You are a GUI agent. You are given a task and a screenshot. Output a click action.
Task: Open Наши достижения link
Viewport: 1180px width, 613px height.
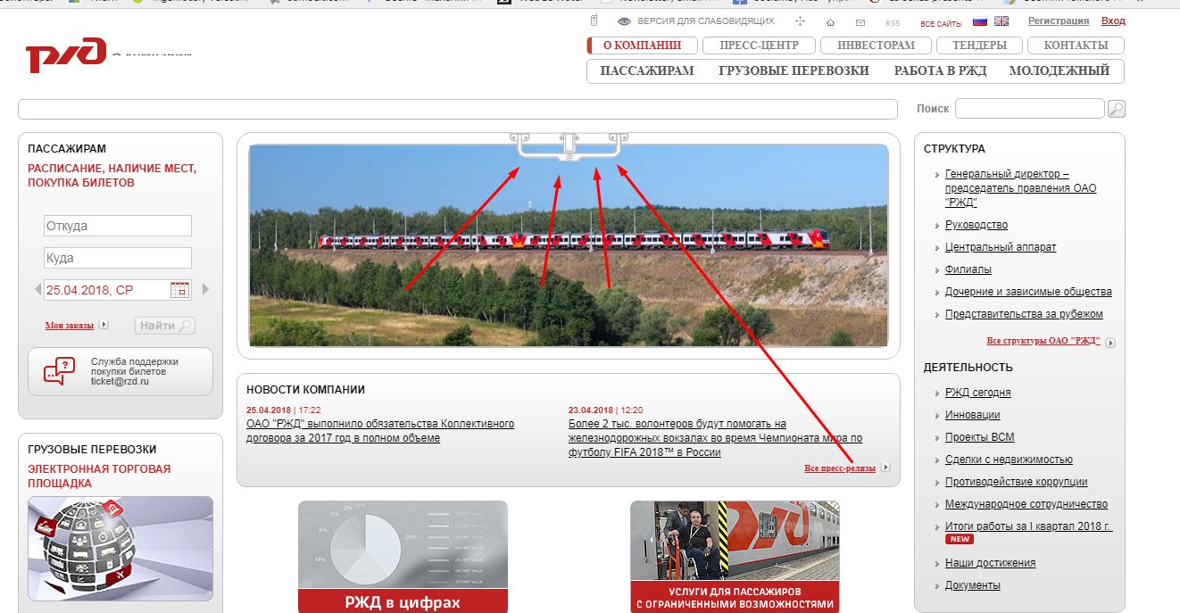pyautogui.click(x=991, y=563)
